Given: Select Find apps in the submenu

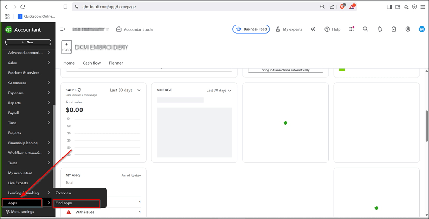Looking at the screenshot, I should (x=64, y=203).
